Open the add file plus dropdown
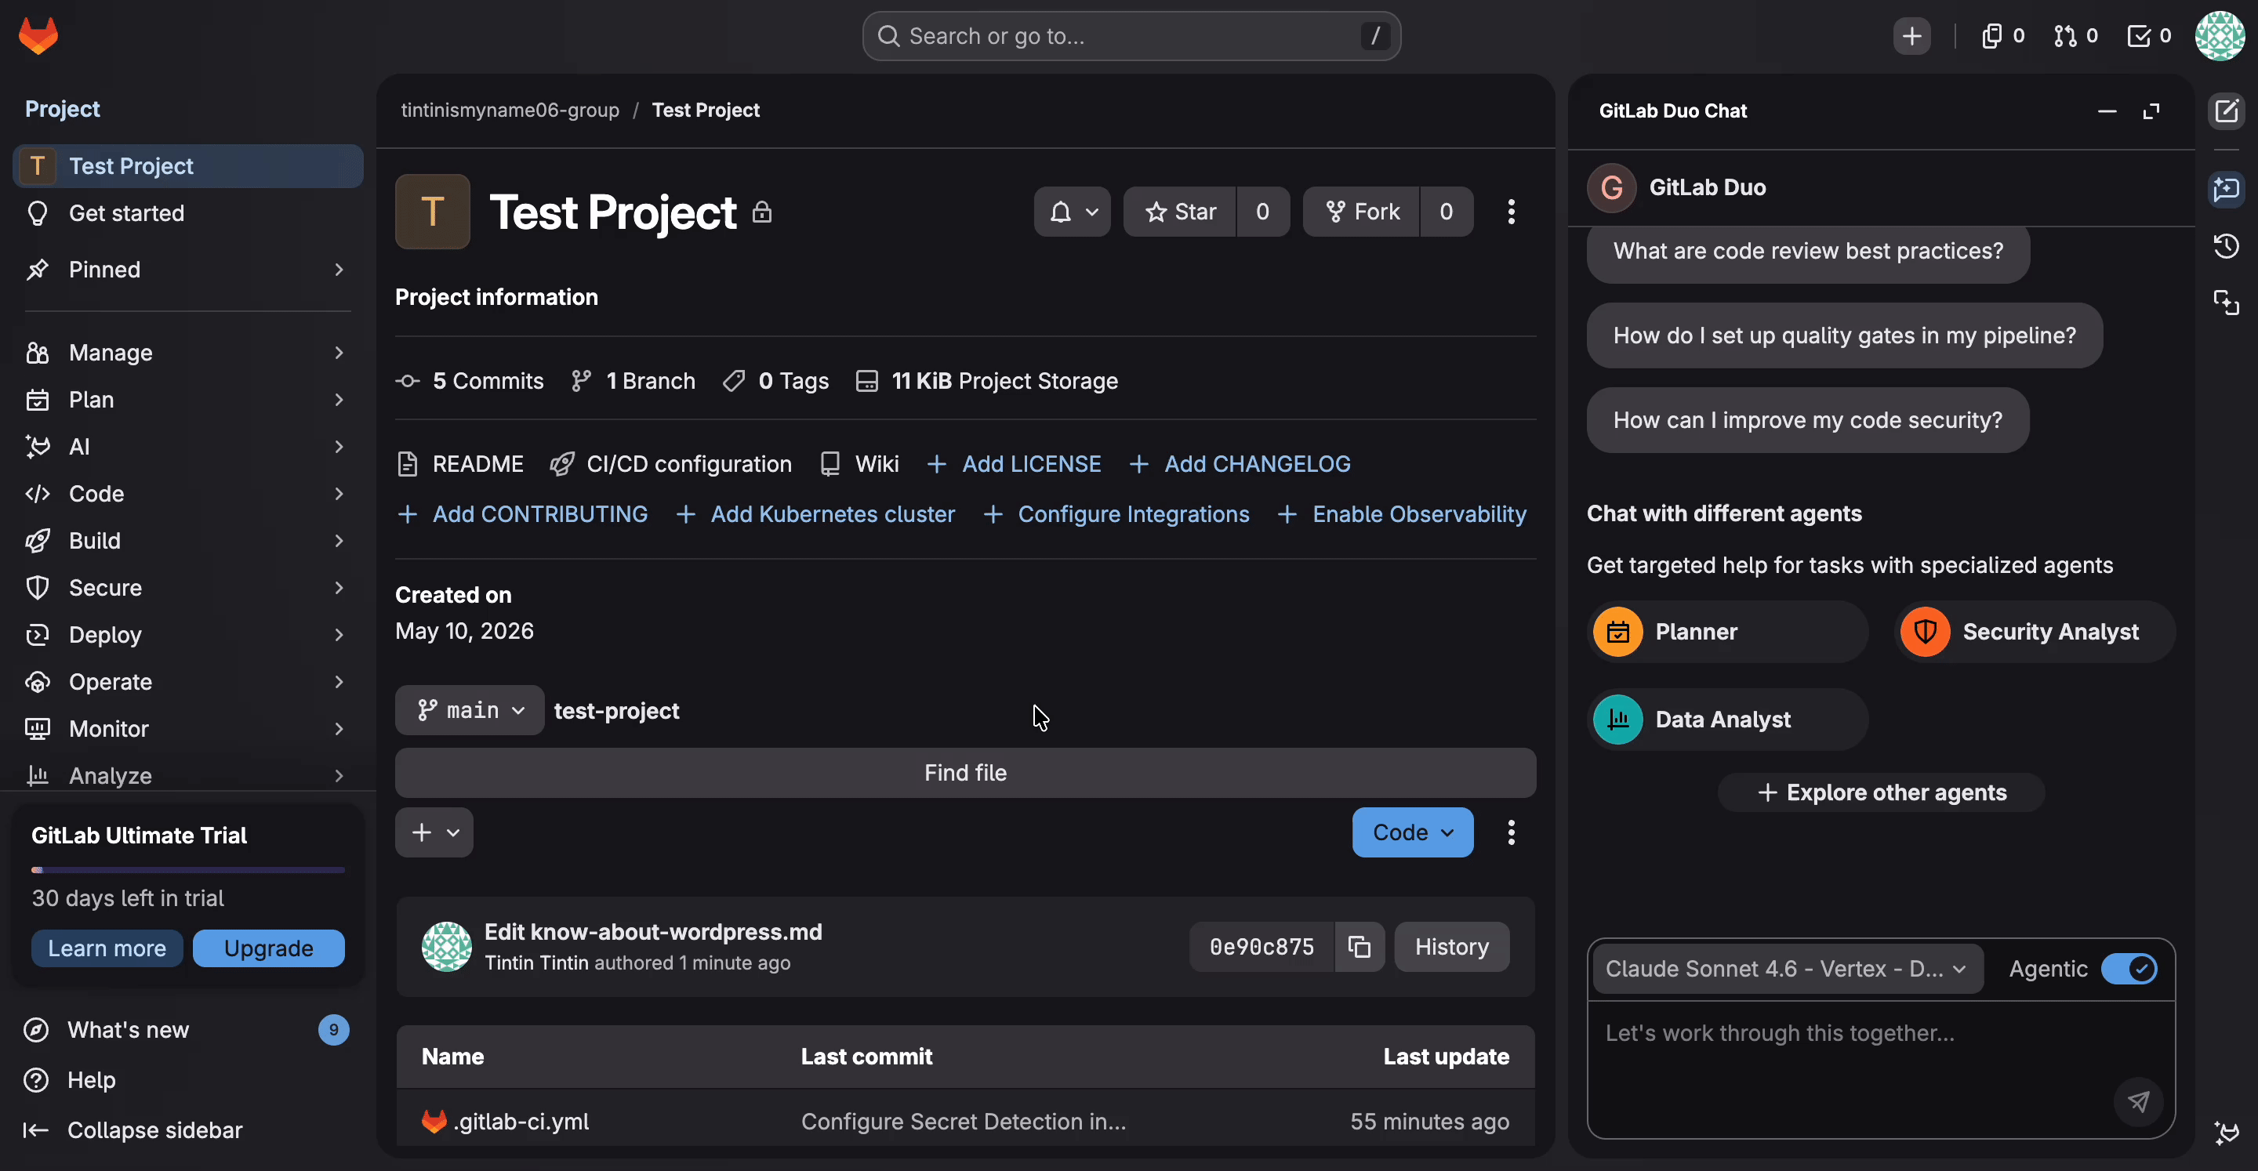Screen dimensions: 2258x1171 click(x=434, y=832)
